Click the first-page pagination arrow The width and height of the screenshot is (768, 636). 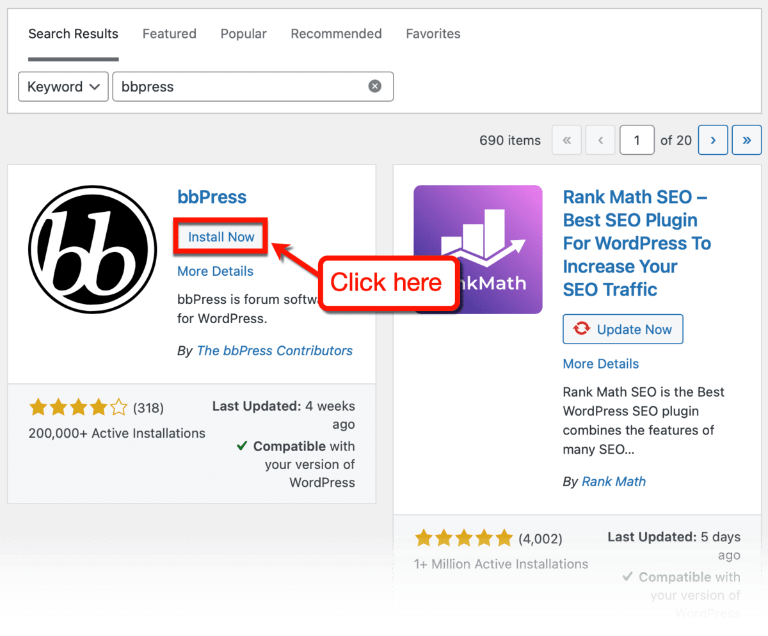coord(566,139)
